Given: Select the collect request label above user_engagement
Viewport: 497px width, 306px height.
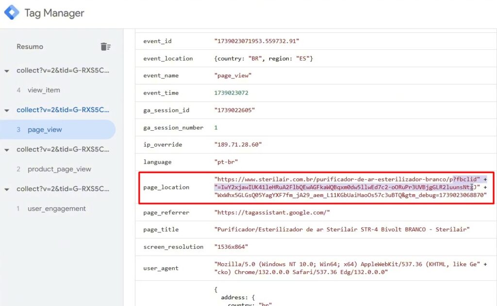Looking at the screenshot, I should pyautogui.click(x=63, y=189).
